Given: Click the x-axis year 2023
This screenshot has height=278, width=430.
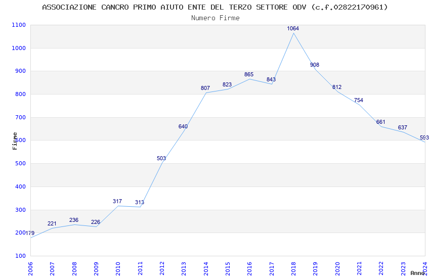Looking at the screenshot, I should coord(403,269).
